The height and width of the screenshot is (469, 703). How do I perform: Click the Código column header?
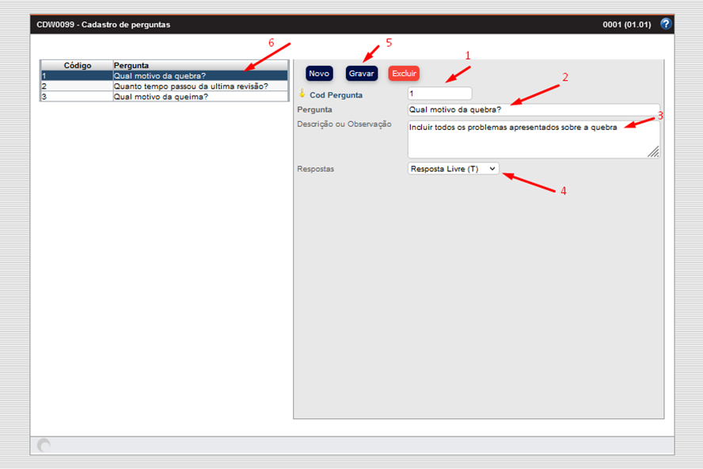pyautogui.click(x=77, y=65)
